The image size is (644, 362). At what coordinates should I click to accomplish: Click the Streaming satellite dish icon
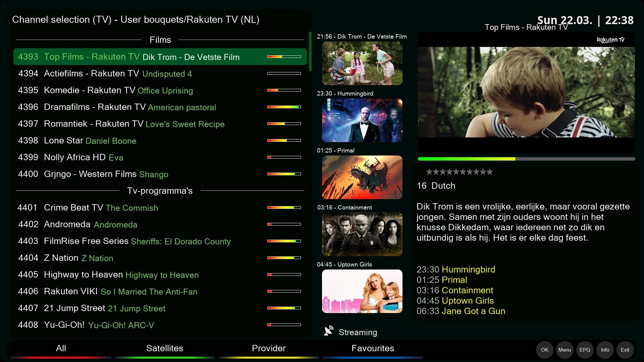(x=328, y=331)
